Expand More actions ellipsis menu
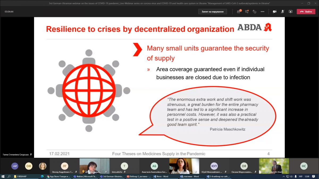The height and width of the screenshot is (179, 319). pyautogui.click(x=262, y=12)
